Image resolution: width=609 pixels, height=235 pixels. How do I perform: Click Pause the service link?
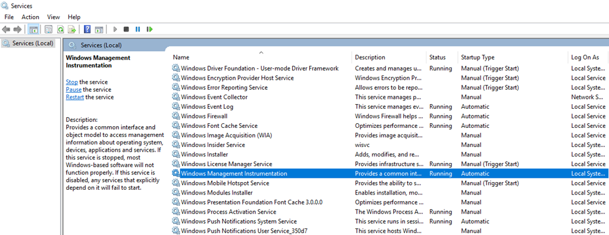point(74,89)
